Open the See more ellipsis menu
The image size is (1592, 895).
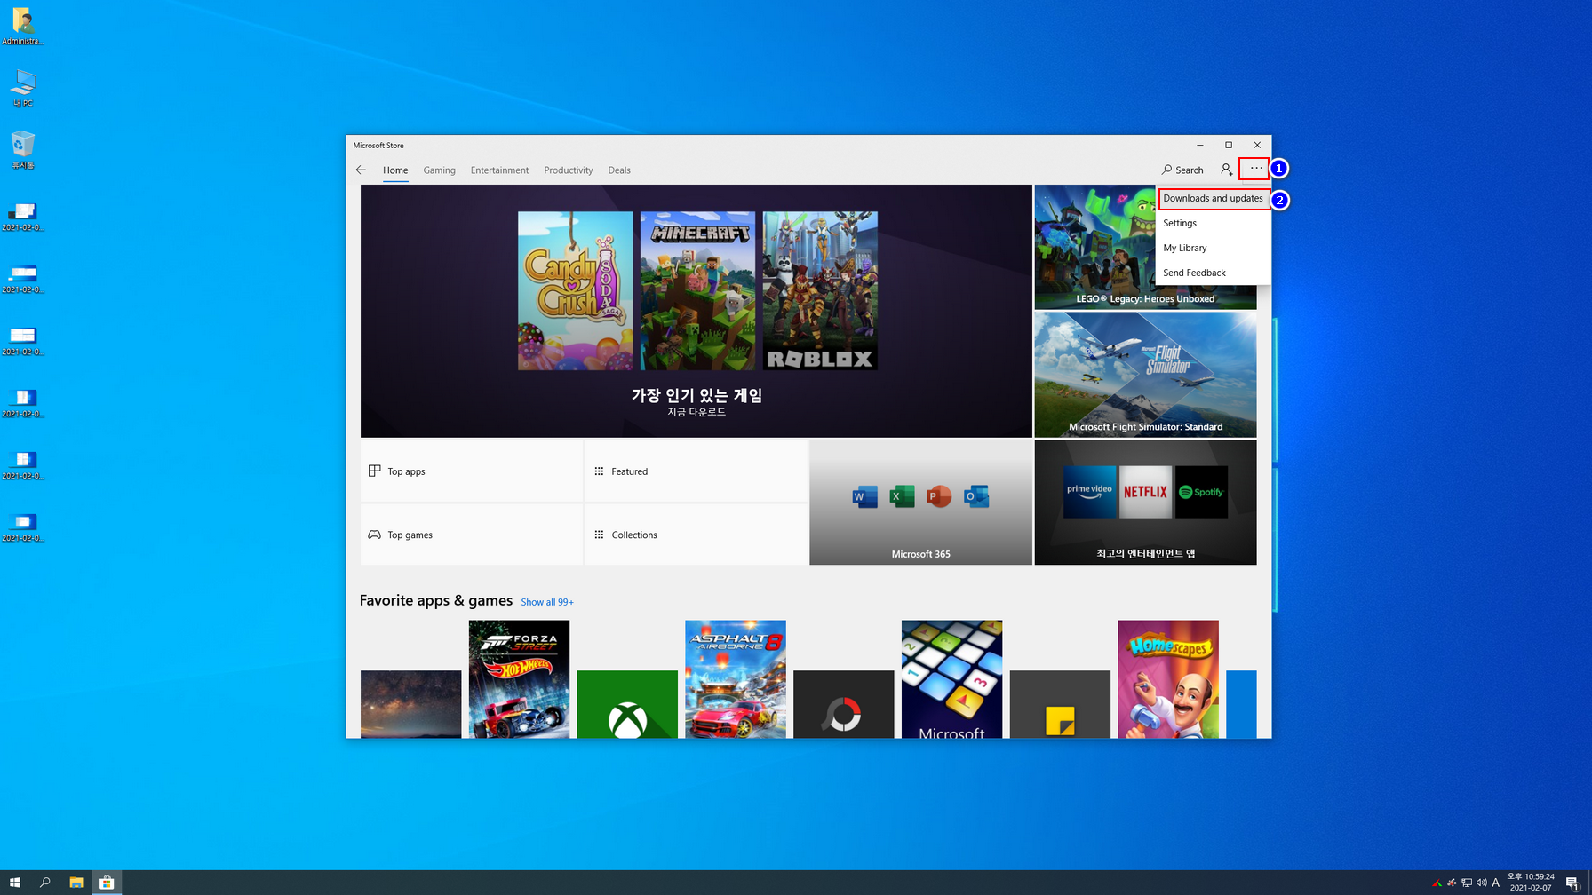pyautogui.click(x=1255, y=168)
